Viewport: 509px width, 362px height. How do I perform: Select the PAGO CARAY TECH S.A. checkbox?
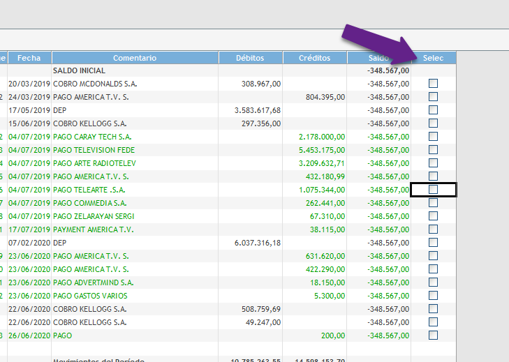pyautogui.click(x=433, y=137)
